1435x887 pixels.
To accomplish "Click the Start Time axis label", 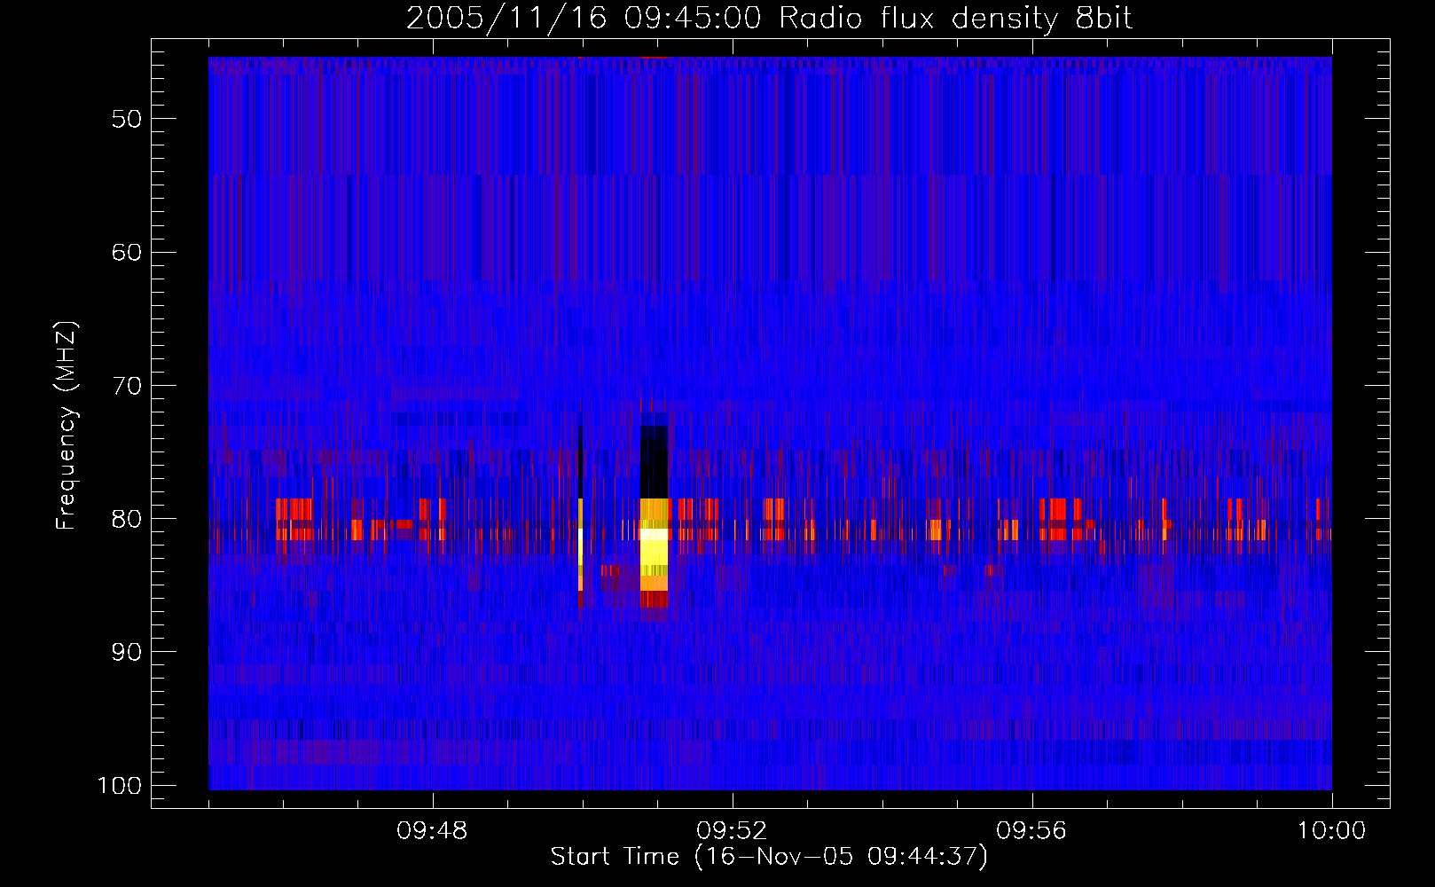I will pos(769,857).
